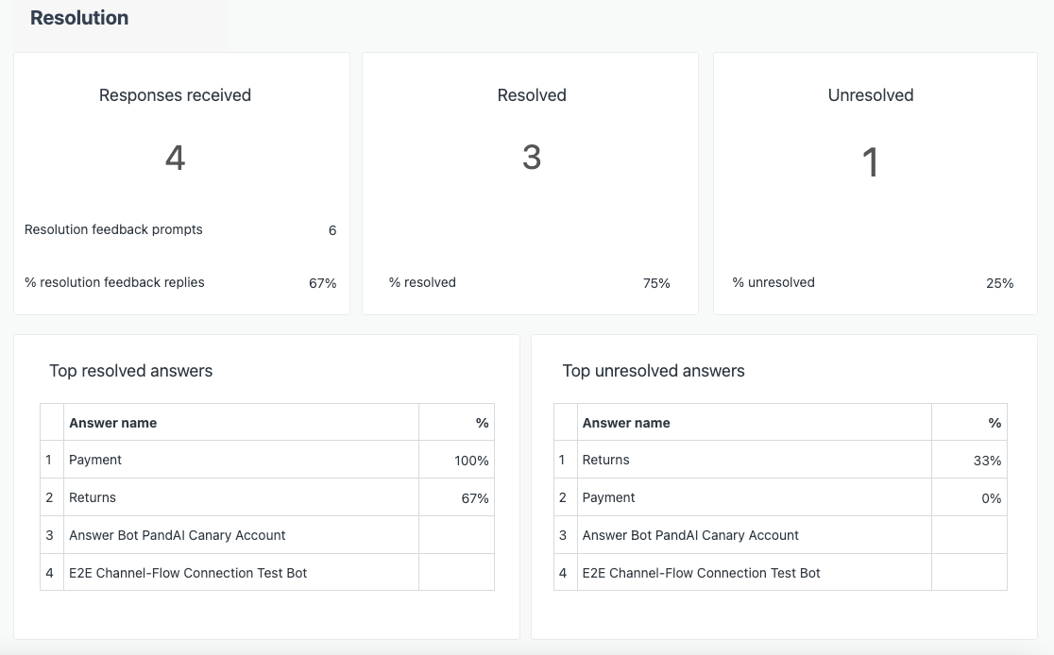Click the Unresolved metric card

pyautogui.click(x=874, y=182)
